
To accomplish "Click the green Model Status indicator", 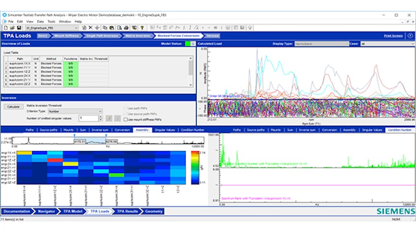I will point(188,44).
